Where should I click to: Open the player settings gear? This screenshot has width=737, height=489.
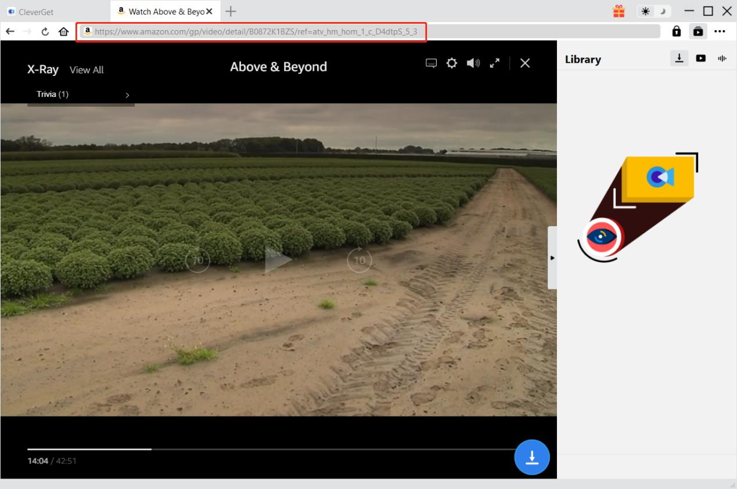pos(451,63)
